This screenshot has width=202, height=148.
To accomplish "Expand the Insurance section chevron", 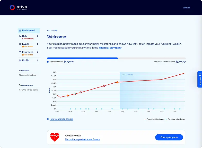I will tap(38, 52).
